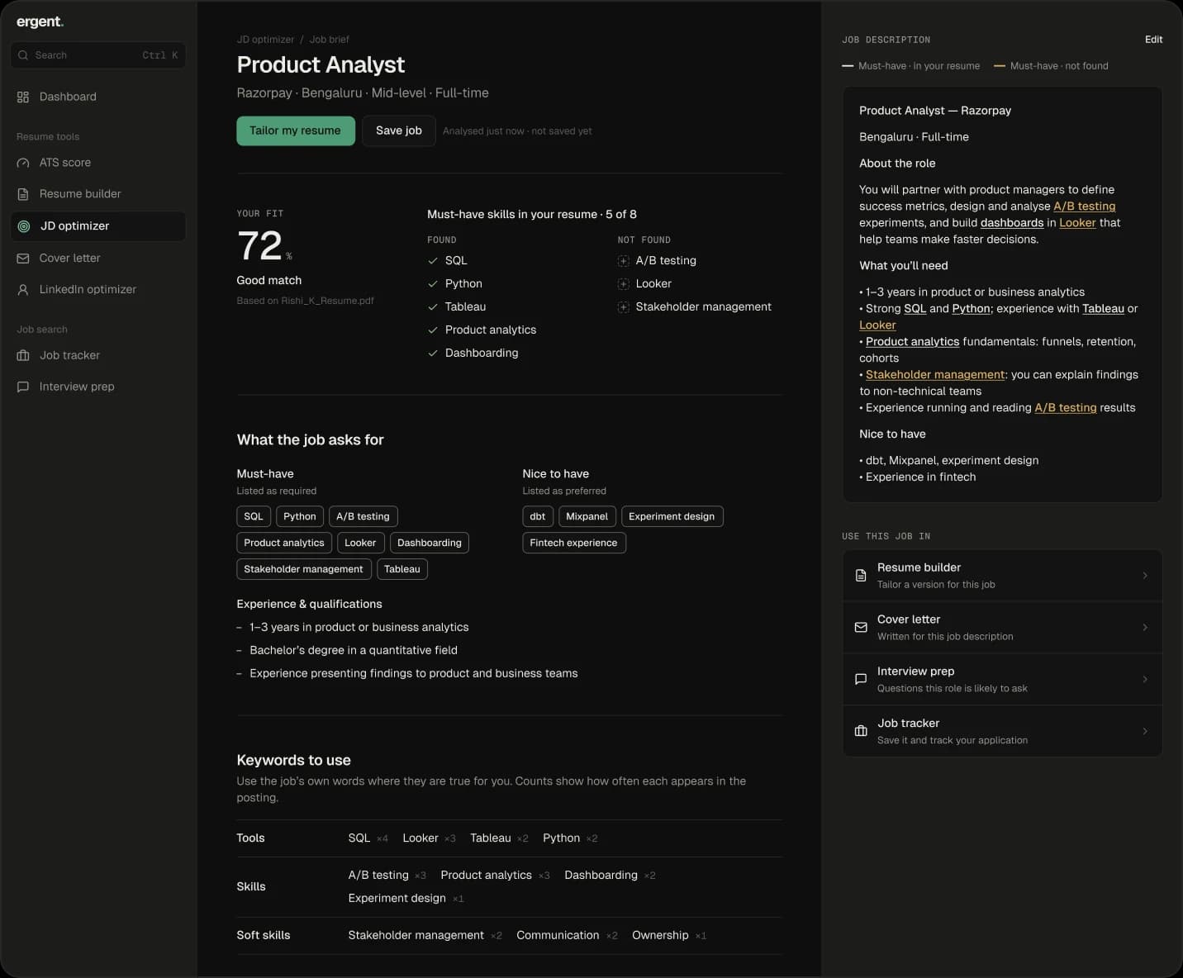Click the plus icon beside Looker

click(x=624, y=284)
